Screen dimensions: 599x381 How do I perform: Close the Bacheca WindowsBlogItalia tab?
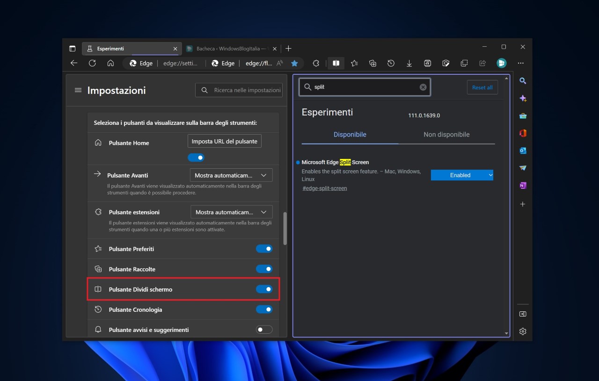tap(275, 49)
